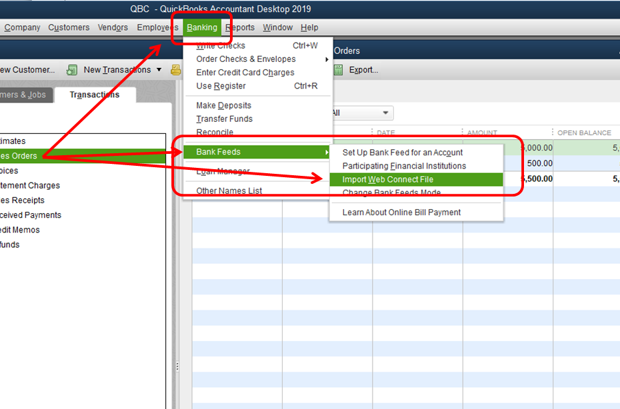Viewport: 620px width, 409px height.
Task: Open New Transactions dropdown arrow
Action: click(159, 70)
